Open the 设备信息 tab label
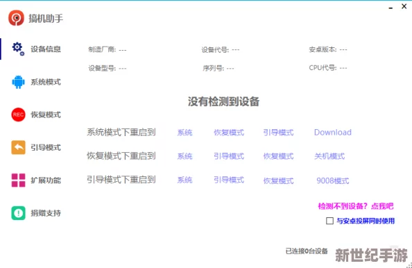The image size is (412, 268). [x=46, y=49]
